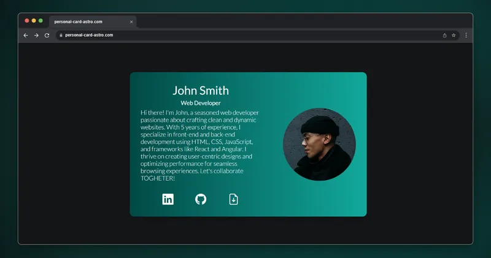Click the circular profile photo
This screenshot has width=491, height=258.
pyautogui.click(x=319, y=145)
